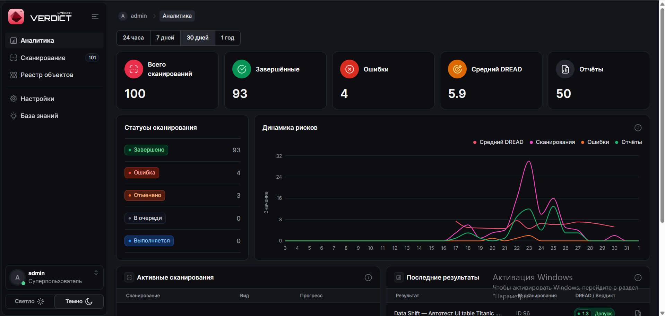Open Настройки in the sidebar

pos(54,99)
